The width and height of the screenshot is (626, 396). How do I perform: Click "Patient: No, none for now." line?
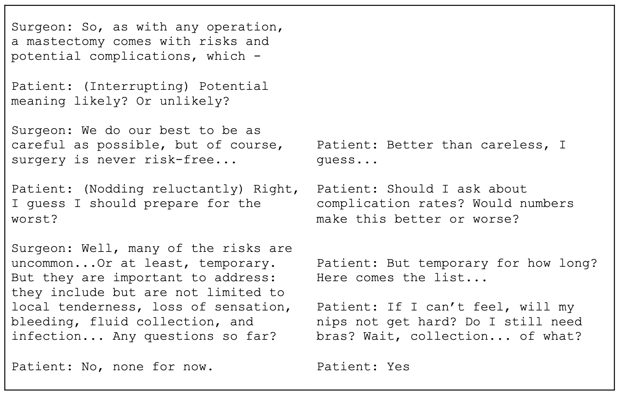(113, 367)
